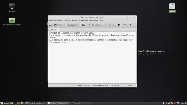This screenshot has height=105, width=187.
Task: Open file manager from panel launcher
Action: pos(22,103)
